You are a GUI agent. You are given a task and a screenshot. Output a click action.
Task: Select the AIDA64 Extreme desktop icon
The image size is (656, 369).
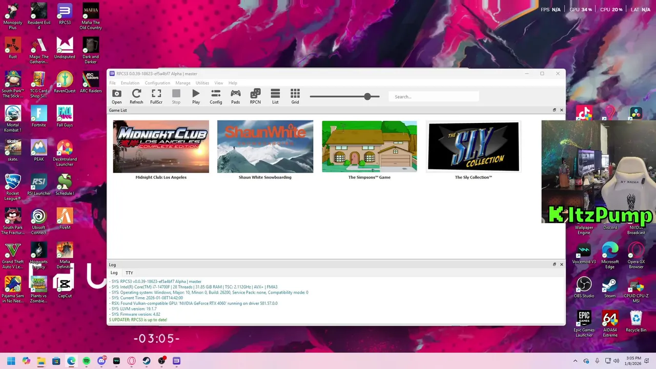610,324
